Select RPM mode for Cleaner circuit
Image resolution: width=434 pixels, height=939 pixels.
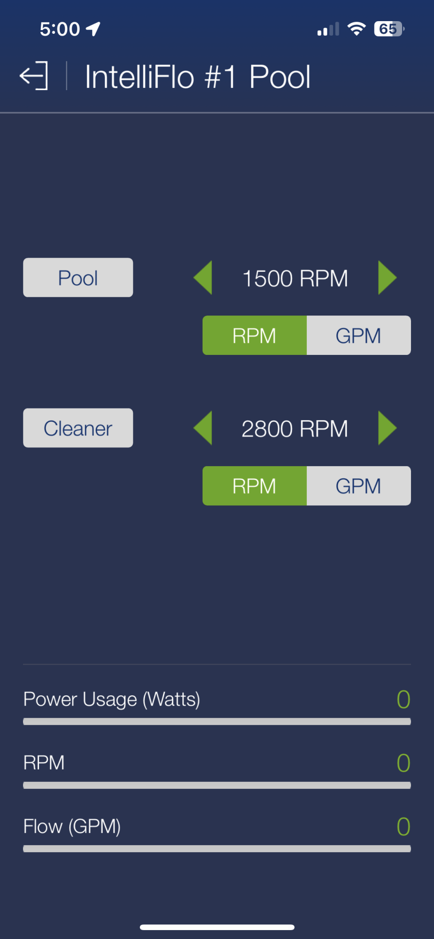point(255,486)
